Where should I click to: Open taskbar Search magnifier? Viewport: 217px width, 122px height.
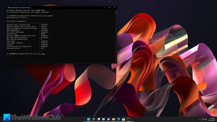[94, 119]
